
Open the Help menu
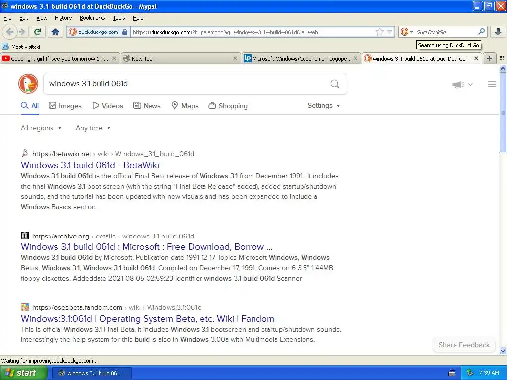(x=138, y=18)
